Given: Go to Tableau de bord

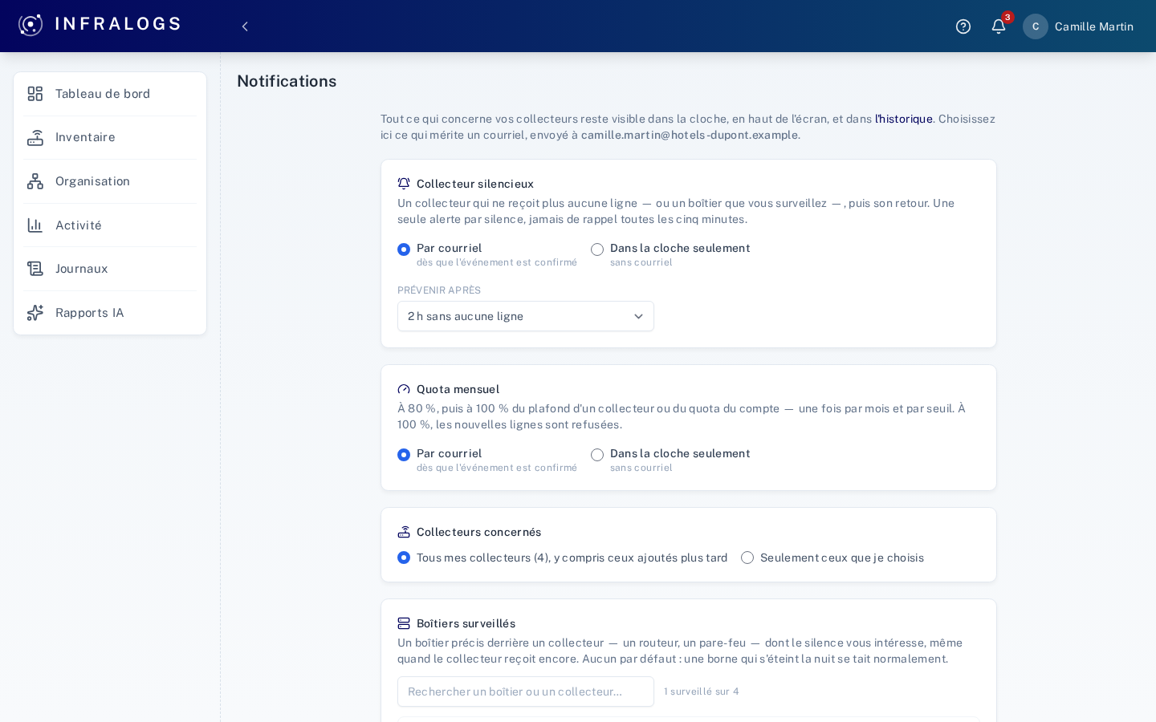Looking at the screenshot, I should pyautogui.click(x=110, y=94).
